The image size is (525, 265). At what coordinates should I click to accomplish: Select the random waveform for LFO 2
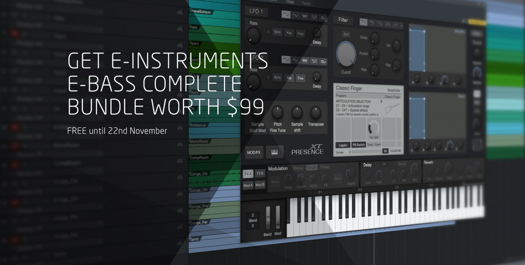click(324, 62)
